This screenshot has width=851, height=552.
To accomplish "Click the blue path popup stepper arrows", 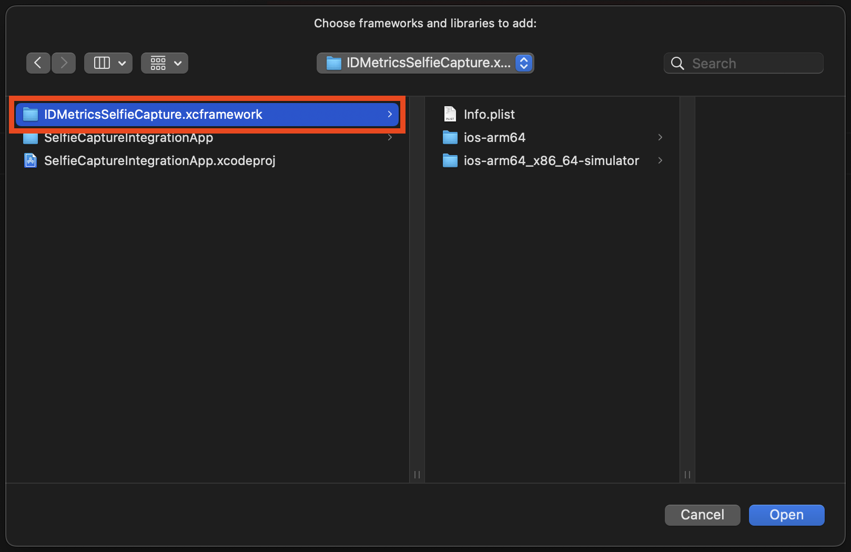I will click(524, 63).
